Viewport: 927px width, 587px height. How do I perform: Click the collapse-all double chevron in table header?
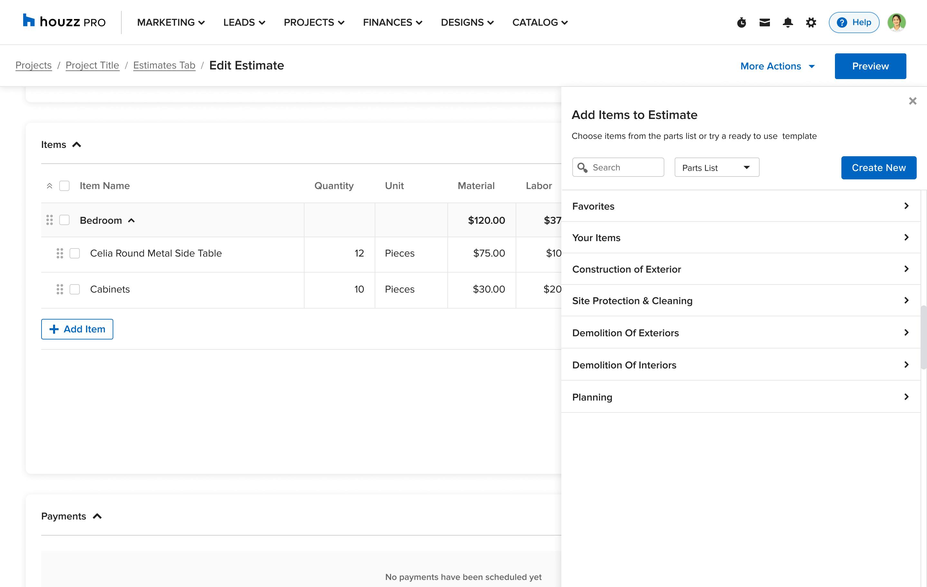coord(49,186)
